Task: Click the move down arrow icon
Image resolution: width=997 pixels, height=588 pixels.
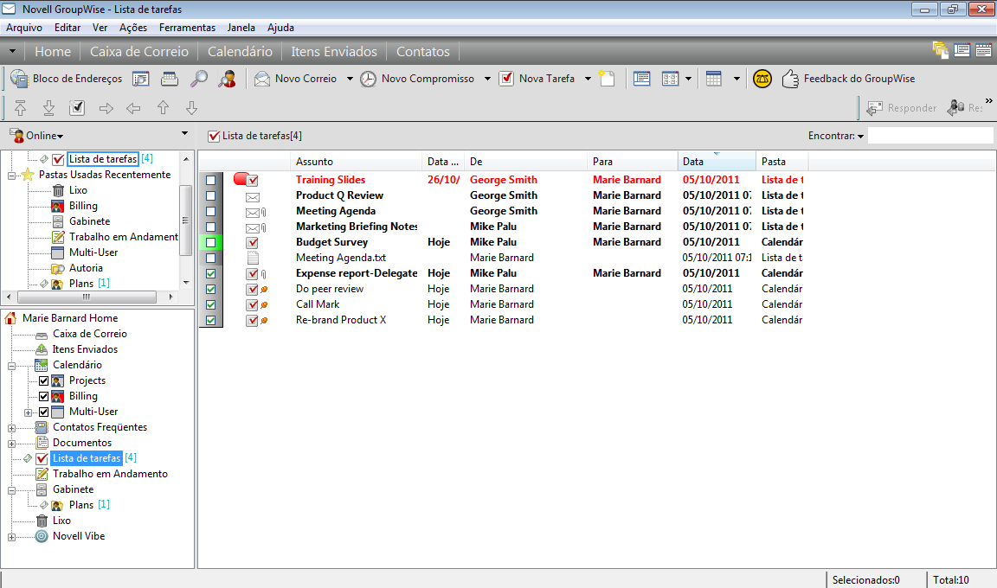Action: click(x=191, y=108)
